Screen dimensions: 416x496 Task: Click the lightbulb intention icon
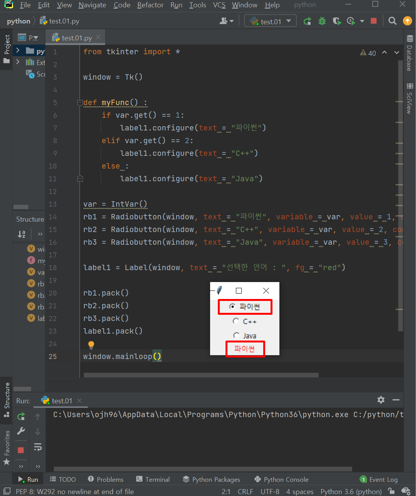coord(91,344)
